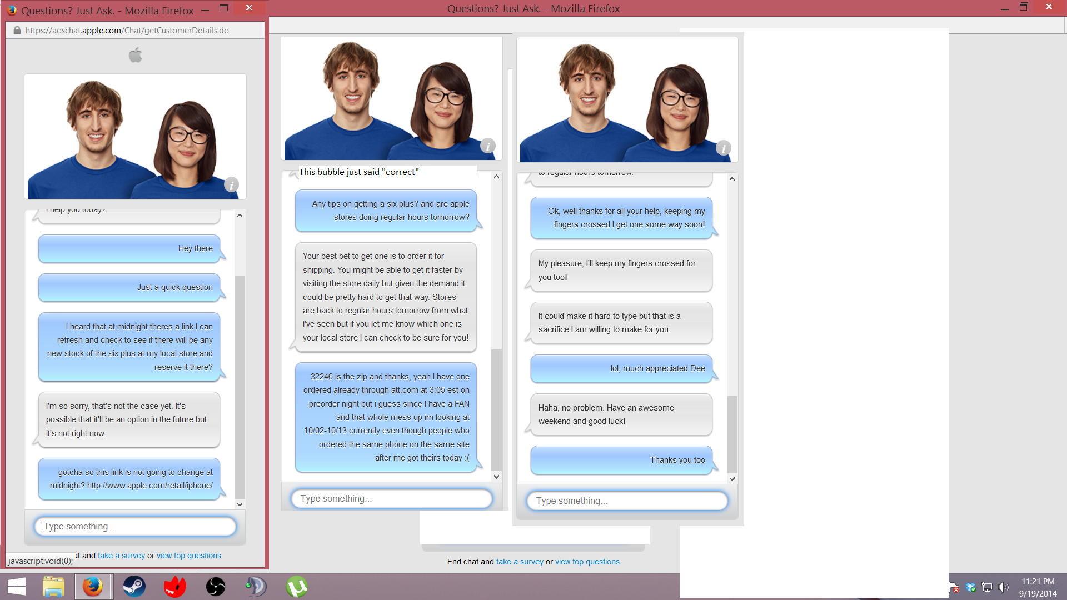
Task: Open http://www.apple.com/retail/iphone/ link in chat bubble
Action: pyautogui.click(x=149, y=486)
